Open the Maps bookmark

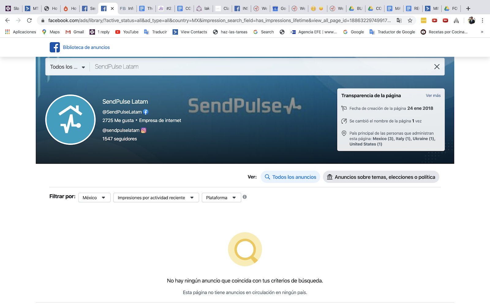(x=51, y=32)
